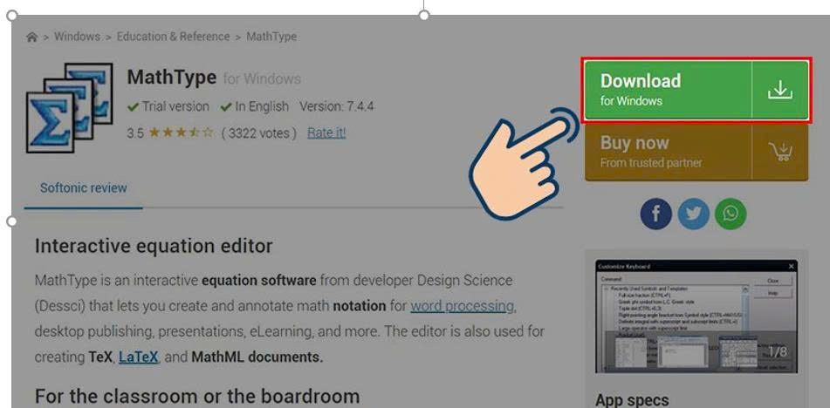
Task: Click the download arrow icon
Action: [780, 91]
